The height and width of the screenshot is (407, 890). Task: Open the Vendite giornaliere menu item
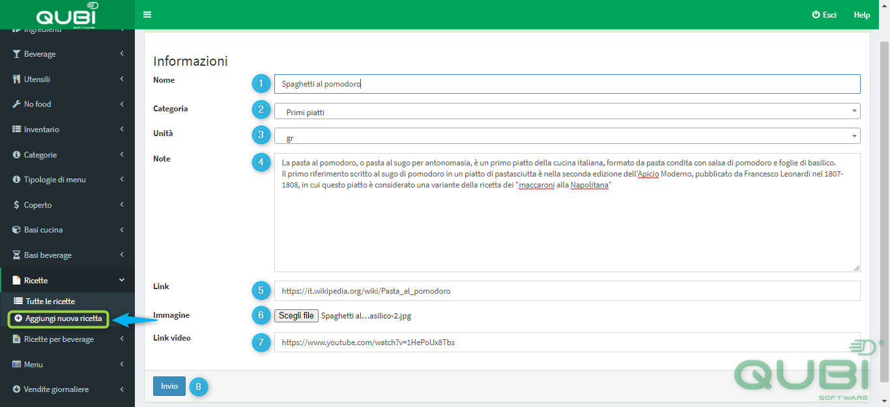click(67, 389)
